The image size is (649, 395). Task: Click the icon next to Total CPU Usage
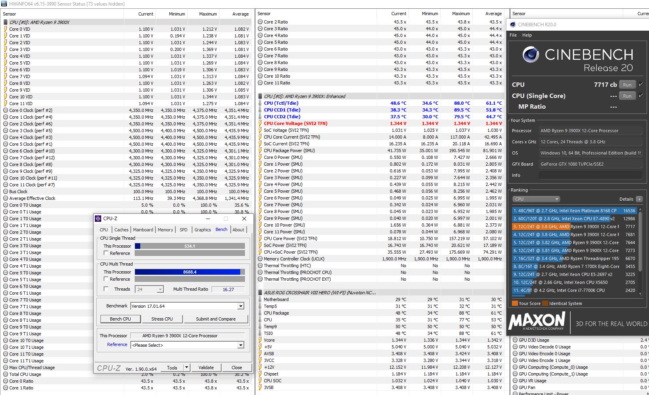(6, 374)
